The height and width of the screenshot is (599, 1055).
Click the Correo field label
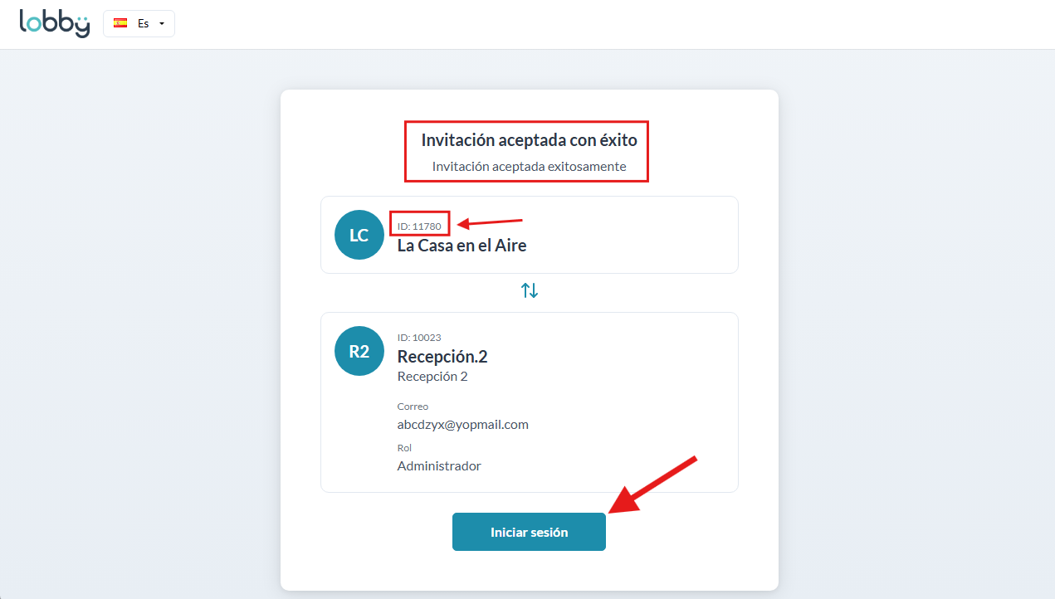tap(413, 407)
